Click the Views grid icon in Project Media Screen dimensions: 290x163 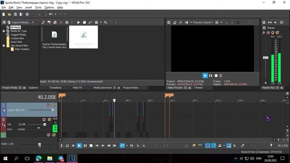(x=96, y=22)
